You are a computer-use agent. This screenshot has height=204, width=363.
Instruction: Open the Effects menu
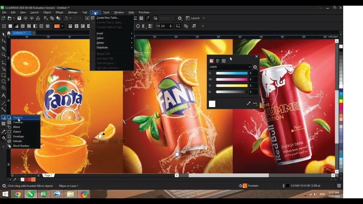point(60,12)
